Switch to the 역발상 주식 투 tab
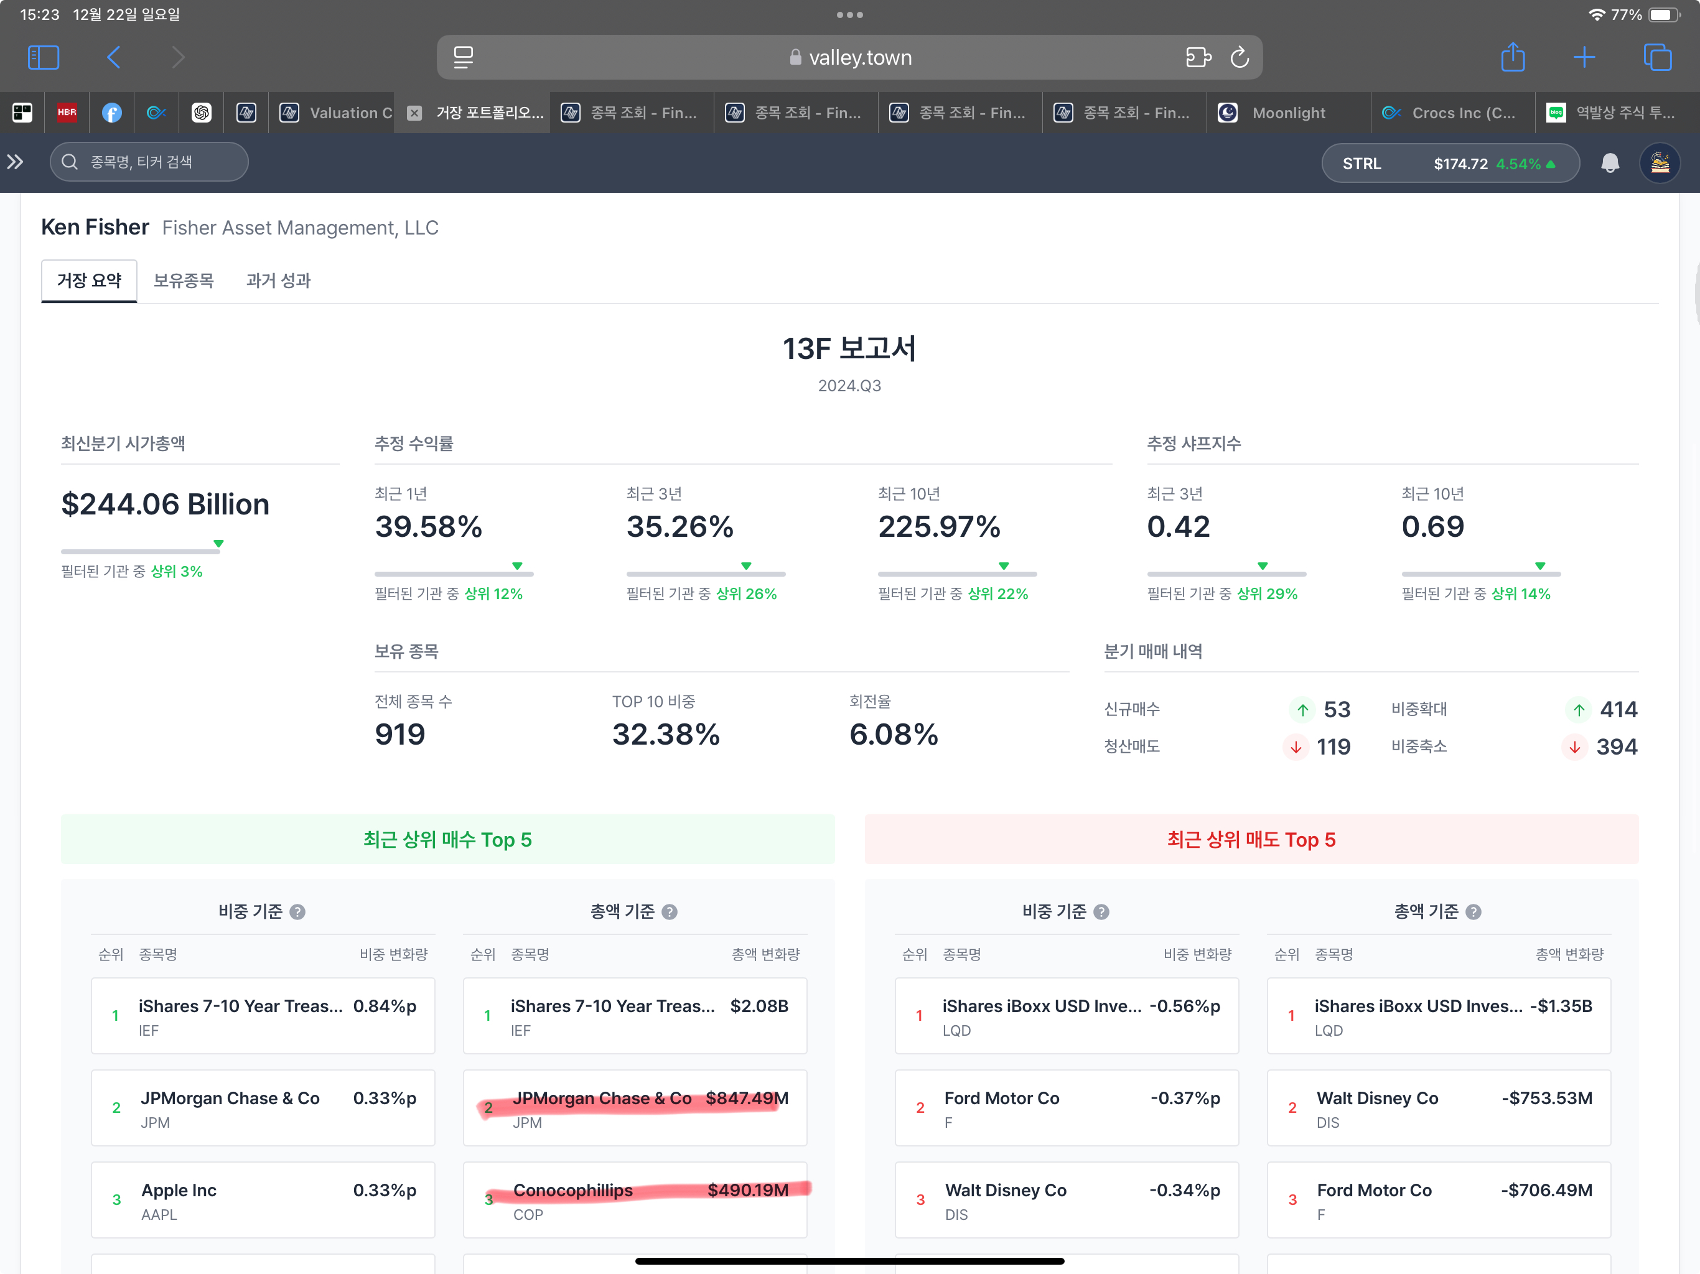The height and width of the screenshot is (1274, 1700). 1617,113
